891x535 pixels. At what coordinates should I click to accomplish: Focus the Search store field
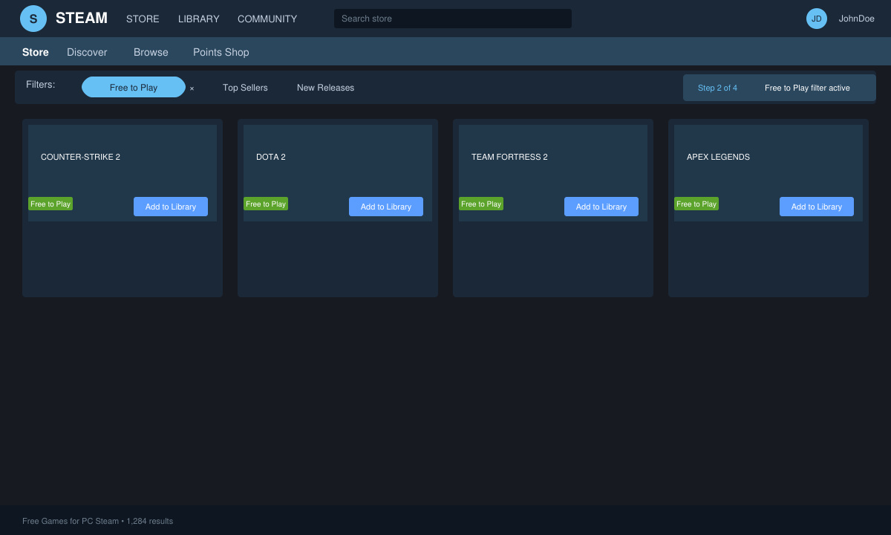click(x=453, y=19)
